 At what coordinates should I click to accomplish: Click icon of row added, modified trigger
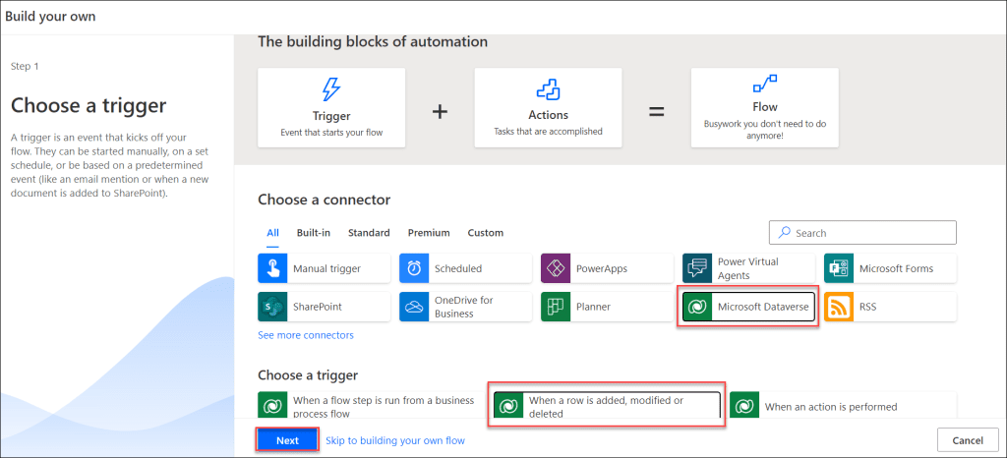[508, 406]
